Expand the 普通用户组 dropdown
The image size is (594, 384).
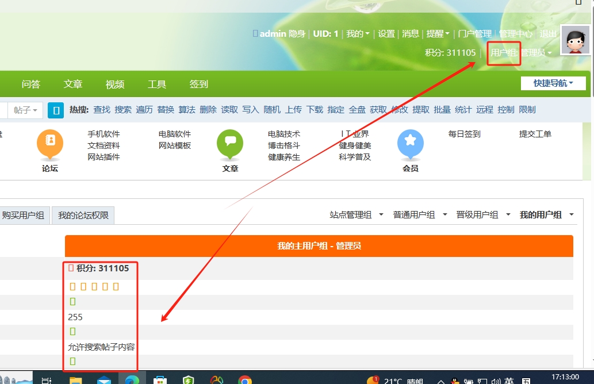pos(420,214)
